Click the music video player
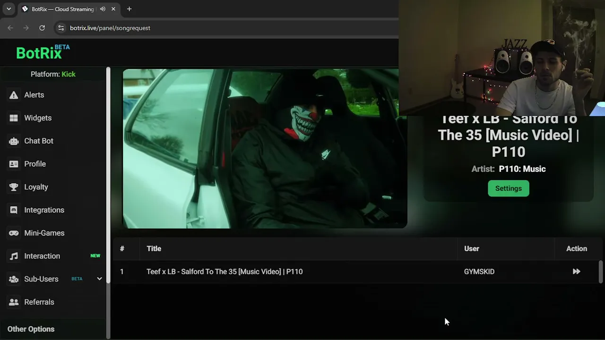Viewport: 605px width, 340px height. 265,149
